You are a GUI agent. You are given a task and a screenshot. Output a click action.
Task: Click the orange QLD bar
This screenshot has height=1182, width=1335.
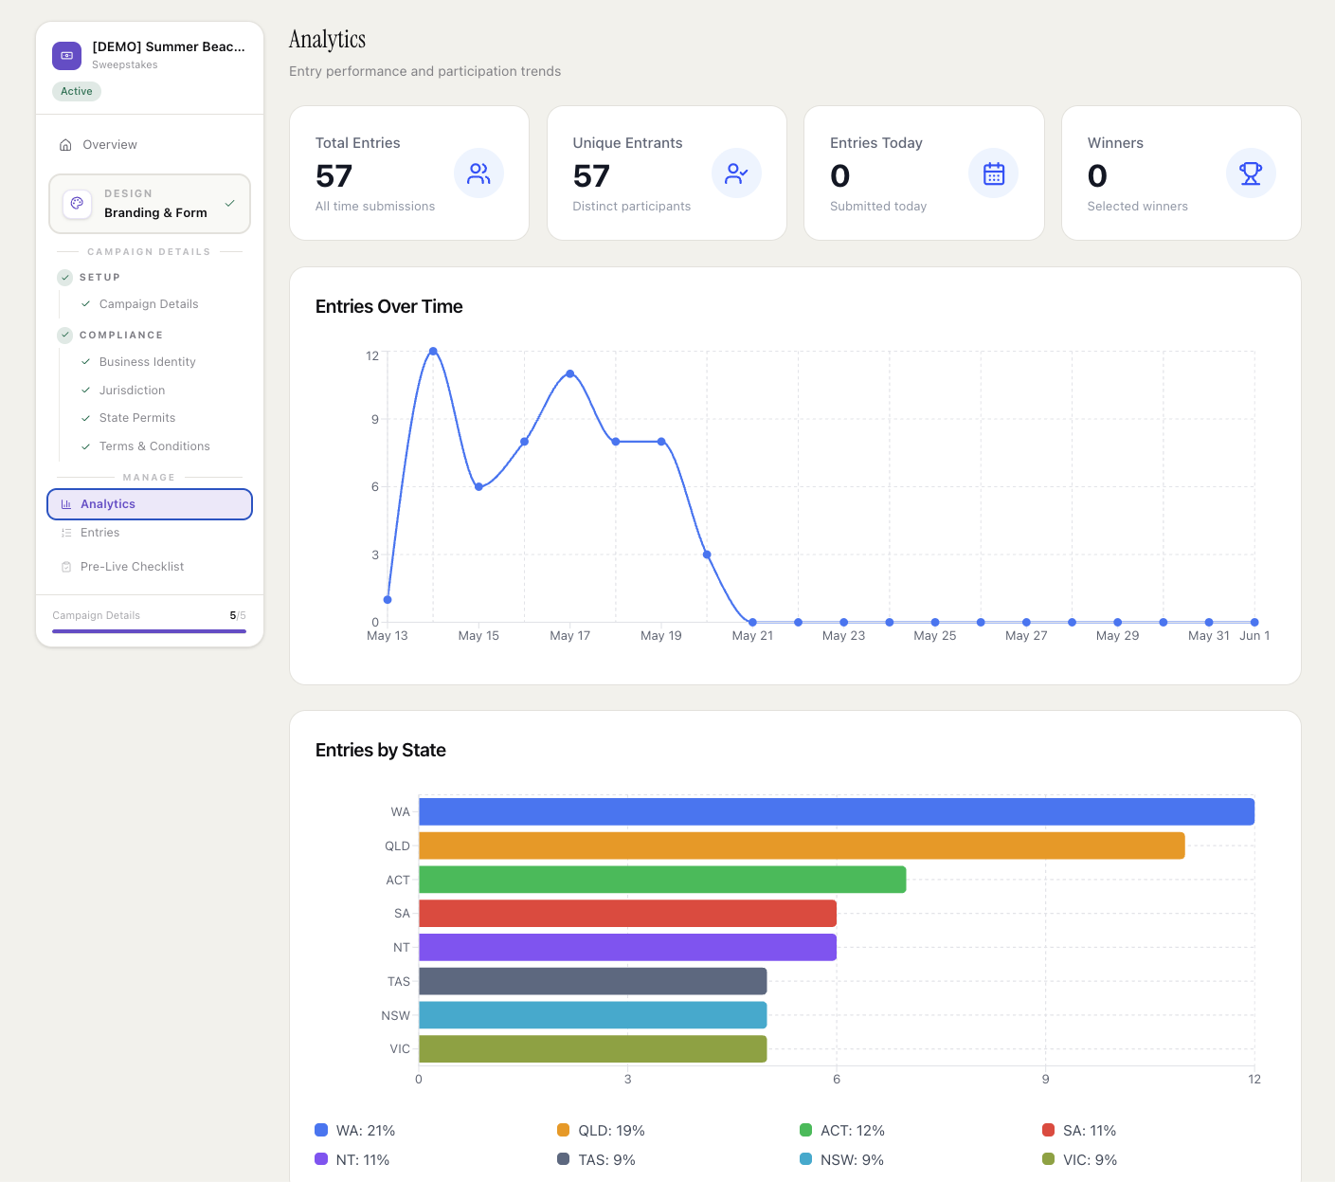coord(802,846)
